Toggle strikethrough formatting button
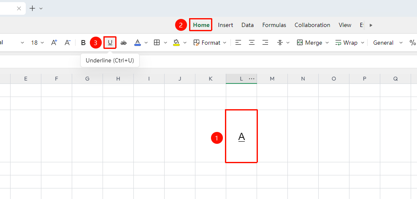417x199 pixels. click(124, 43)
